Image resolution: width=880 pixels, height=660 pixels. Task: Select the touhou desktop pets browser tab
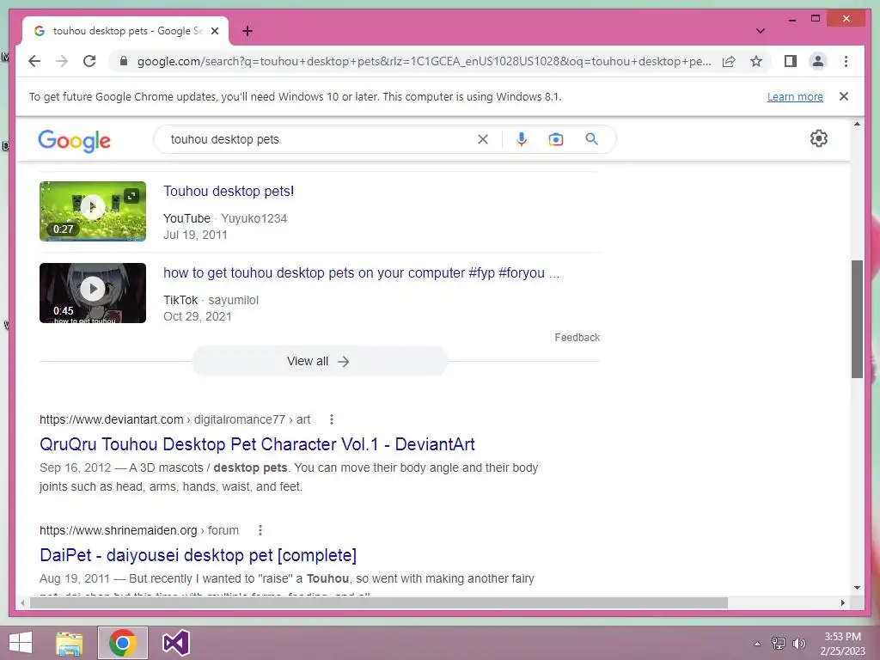(x=125, y=31)
